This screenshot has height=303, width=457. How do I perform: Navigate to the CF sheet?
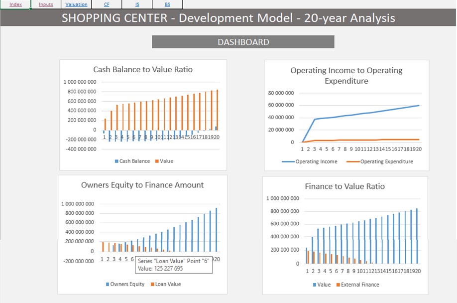pos(107,4)
